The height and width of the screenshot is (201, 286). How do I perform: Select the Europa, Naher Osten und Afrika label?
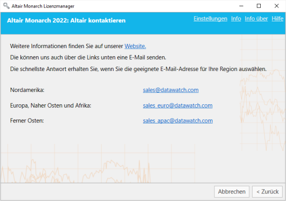pos(51,106)
